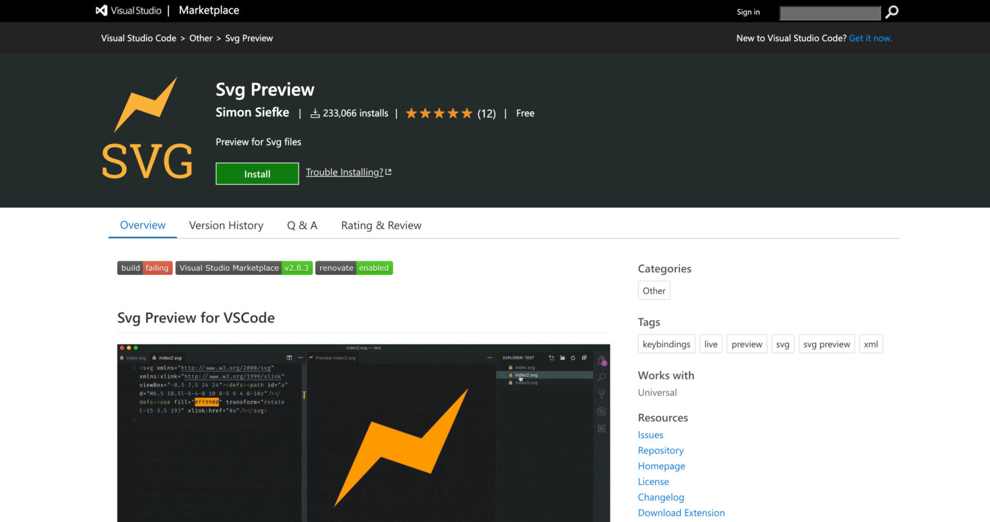Select the Search icon in the activity bar
Image resolution: width=990 pixels, height=522 pixels.
(x=601, y=376)
